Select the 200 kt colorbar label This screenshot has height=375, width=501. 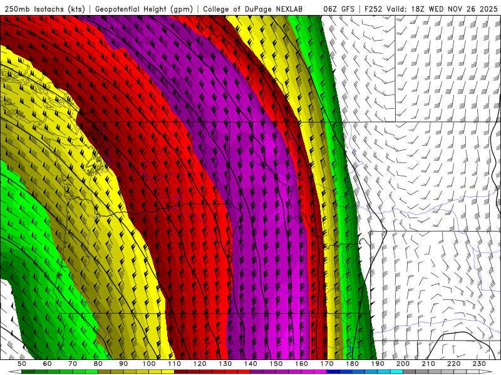403,364
